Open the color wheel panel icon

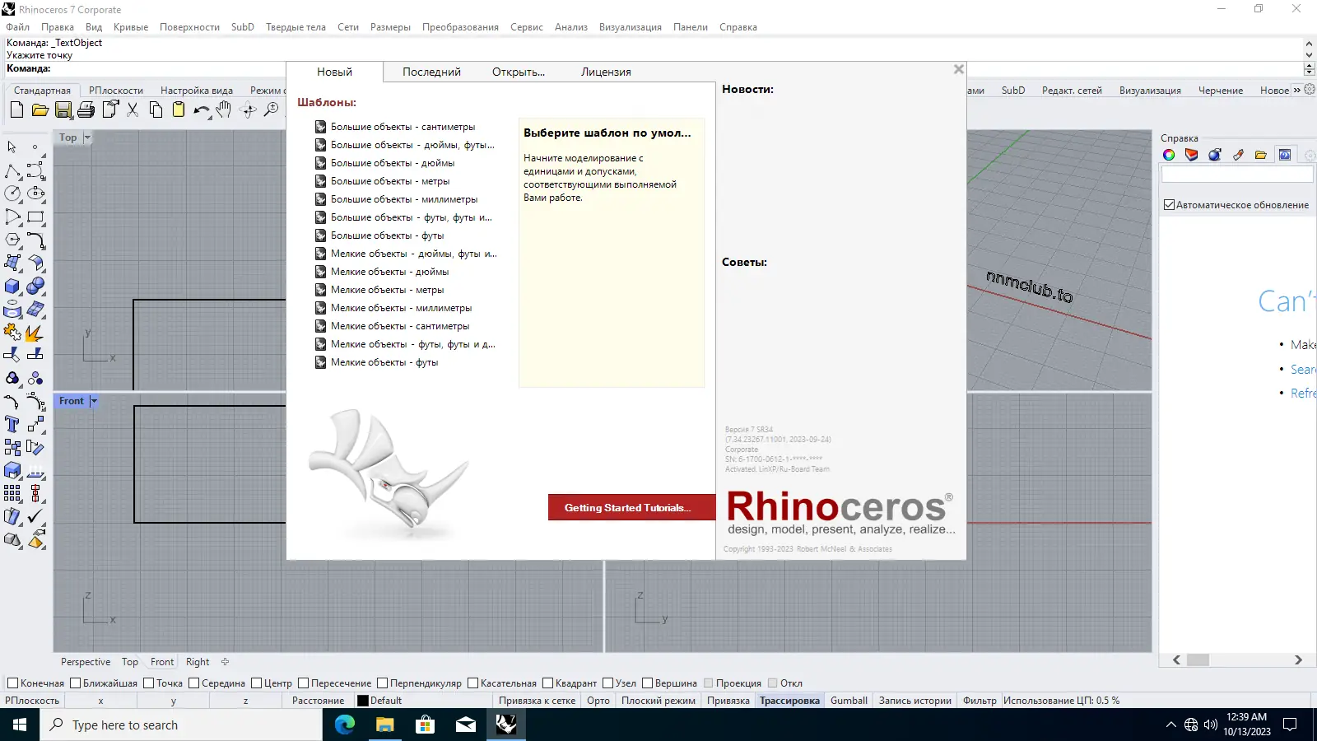[x=1169, y=155]
